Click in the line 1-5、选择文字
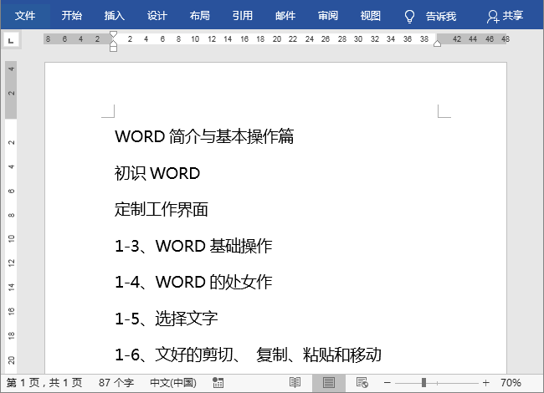Screen dimensions: 544x393 pos(167,319)
